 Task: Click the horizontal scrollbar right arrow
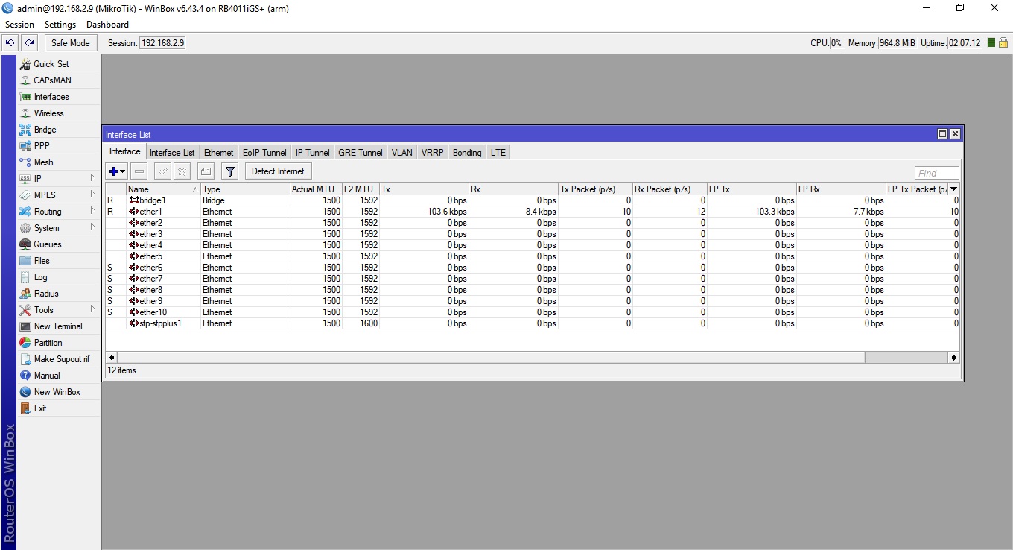click(953, 358)
